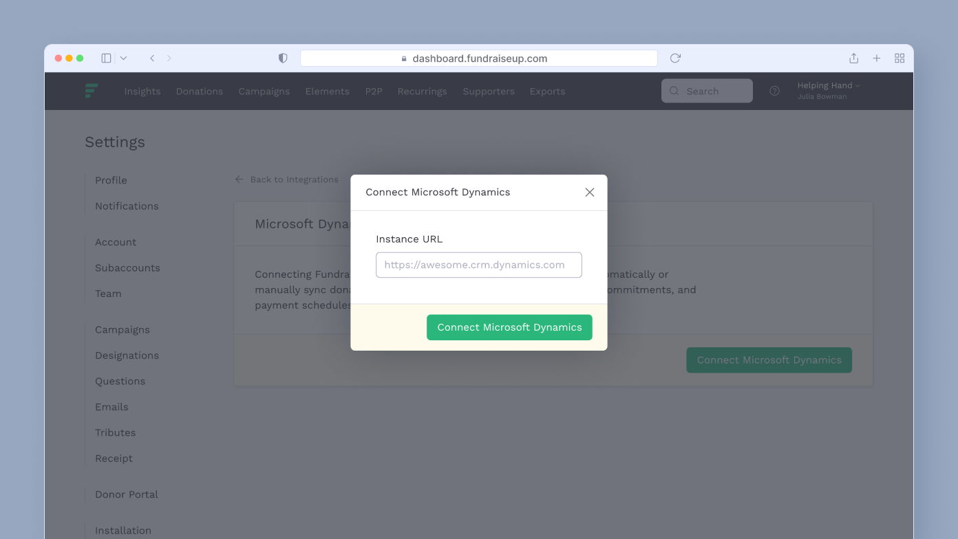The height and width of the screenshot is (539, 958).
Task: Open the Recurrings nav item
Action: coord(422,91)
